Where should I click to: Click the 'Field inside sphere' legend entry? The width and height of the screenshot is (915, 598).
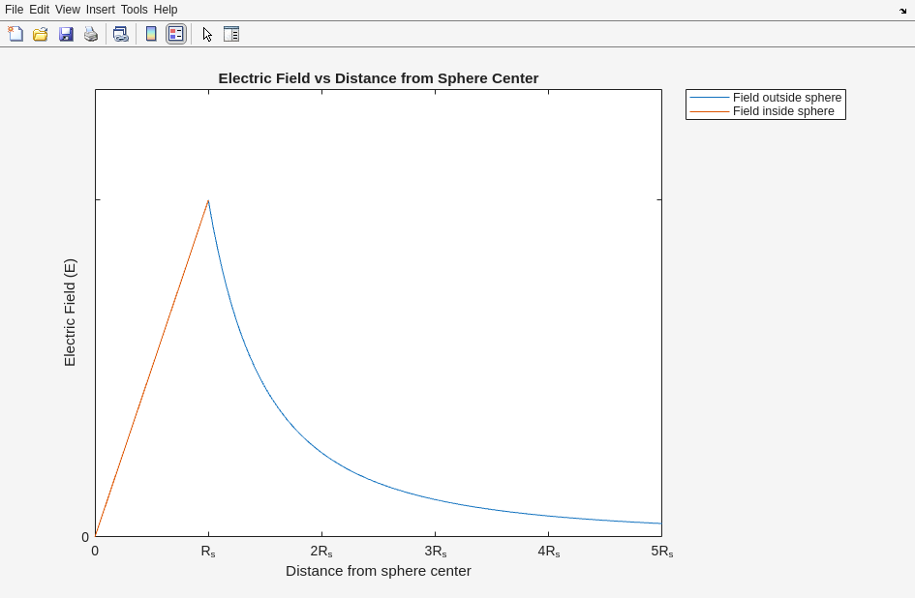coord(782,111)
